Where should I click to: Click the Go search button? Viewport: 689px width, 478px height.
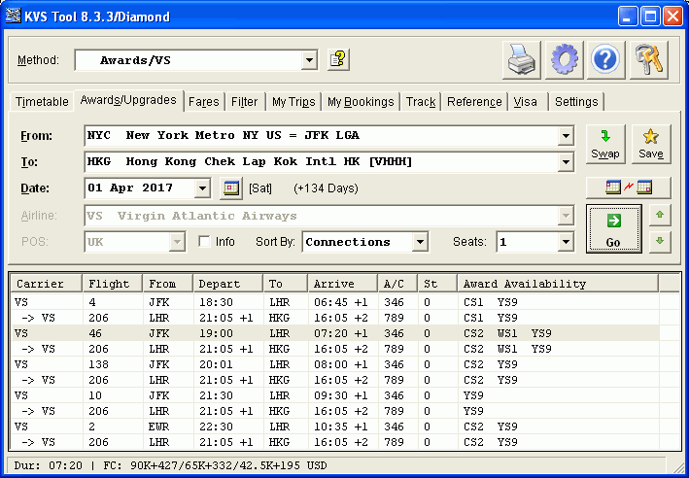click(613, 228)
